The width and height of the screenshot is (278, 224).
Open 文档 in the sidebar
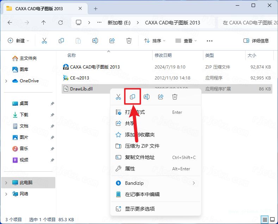pos(20,126)
